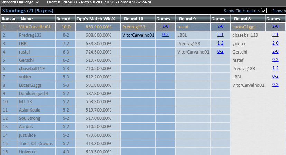The image size is (286, 155).
Task: Open Round 8 1-2 result versus Predrag133
Action: (x=275, y=68)
